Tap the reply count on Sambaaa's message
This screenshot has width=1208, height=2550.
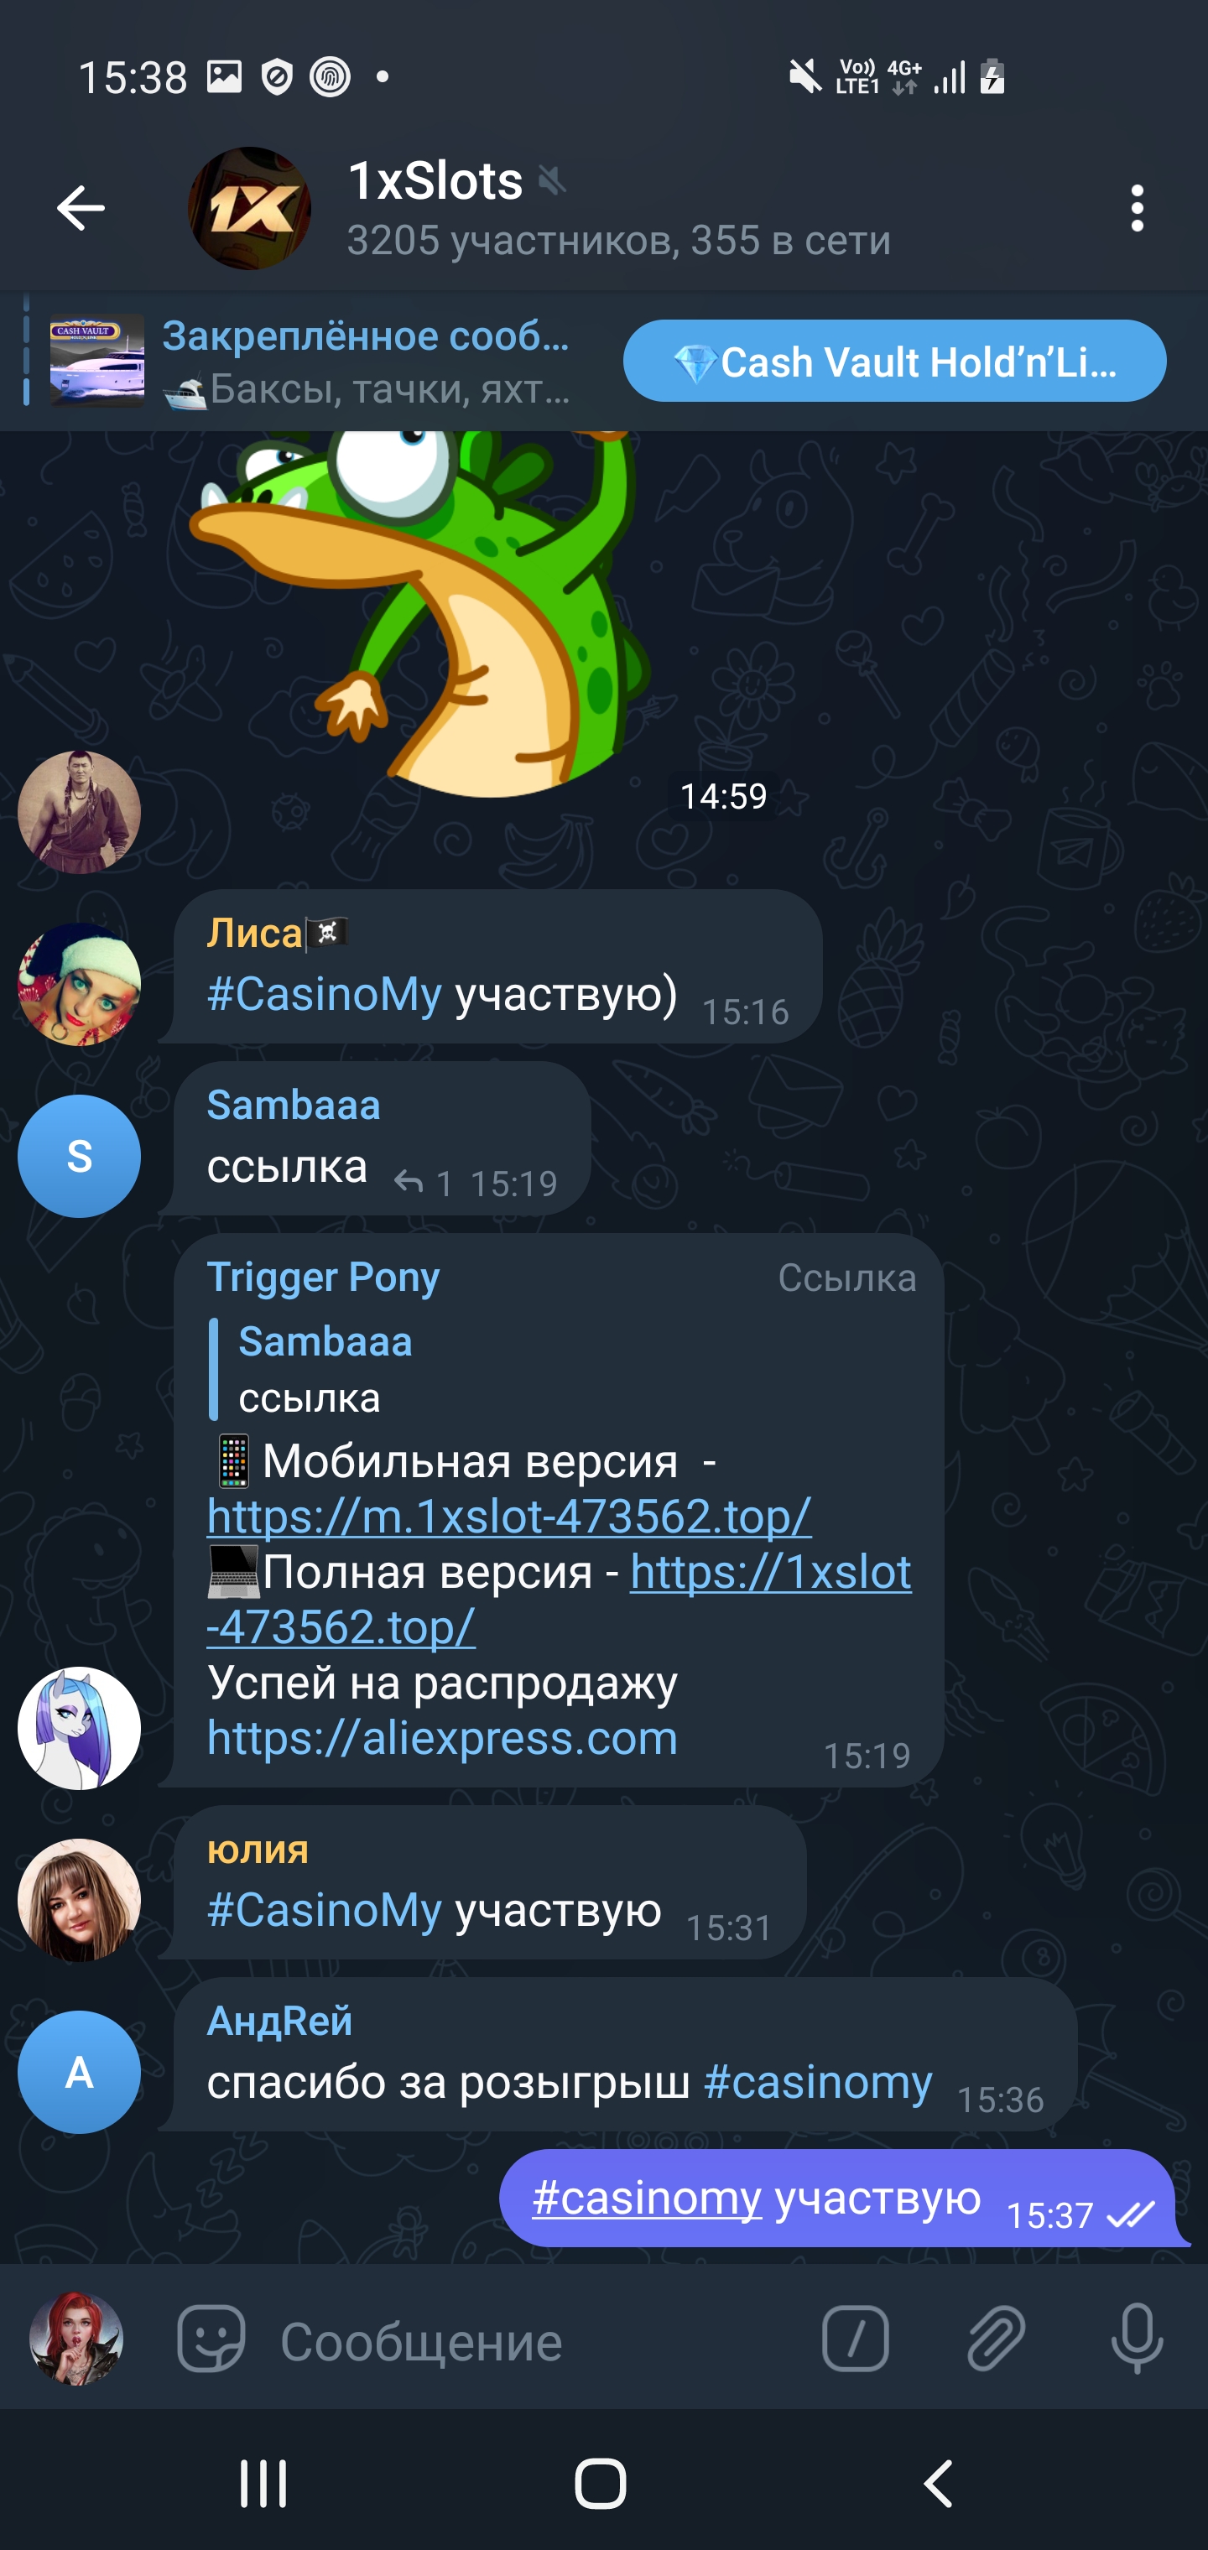coord(424,1183)
